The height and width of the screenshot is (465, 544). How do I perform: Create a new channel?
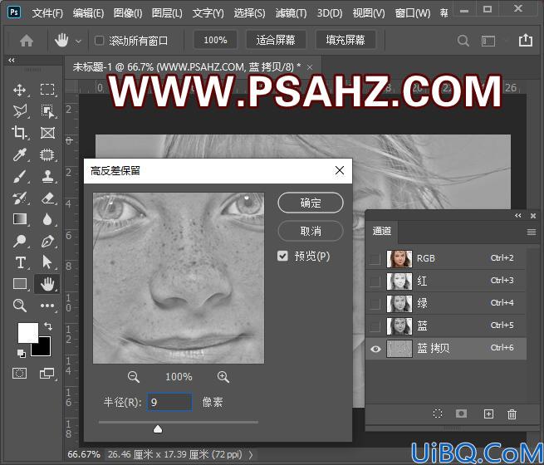click(x=488, y=414)
